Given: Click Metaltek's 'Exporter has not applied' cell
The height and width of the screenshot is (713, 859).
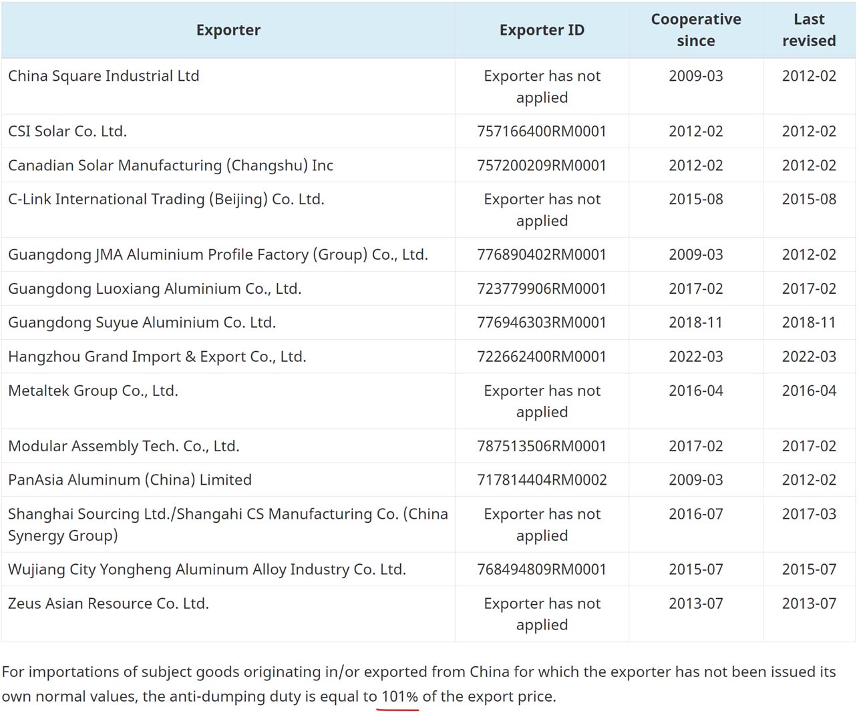Looking at the screenshot, I should coord(542,402).
